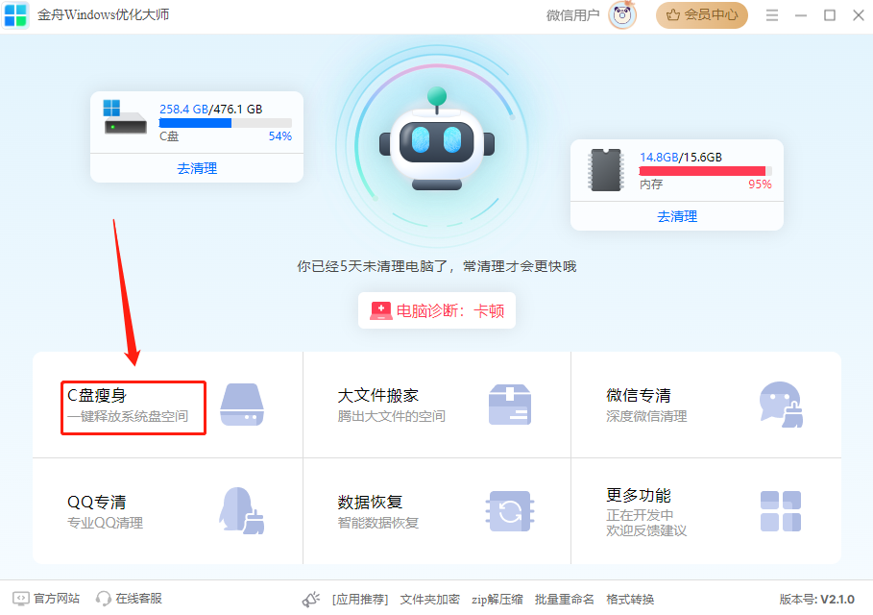Open zip解压缩 recommended app

497,599
